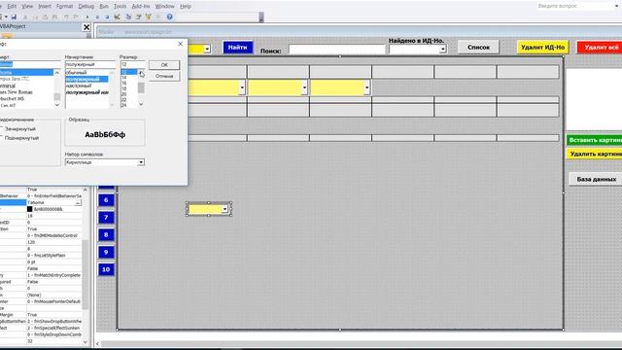Toggle Design Mode icon in toolbar
622x350 pixels.
pyautogui.click(x=118, y=17)
